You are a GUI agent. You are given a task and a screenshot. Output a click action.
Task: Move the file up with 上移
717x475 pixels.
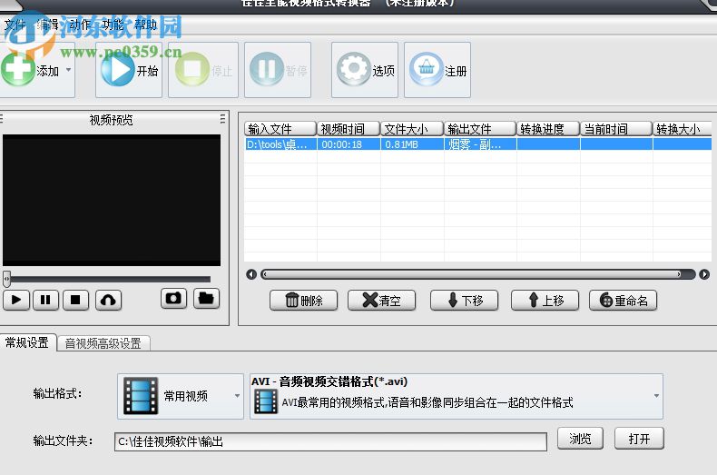(545, 301)
